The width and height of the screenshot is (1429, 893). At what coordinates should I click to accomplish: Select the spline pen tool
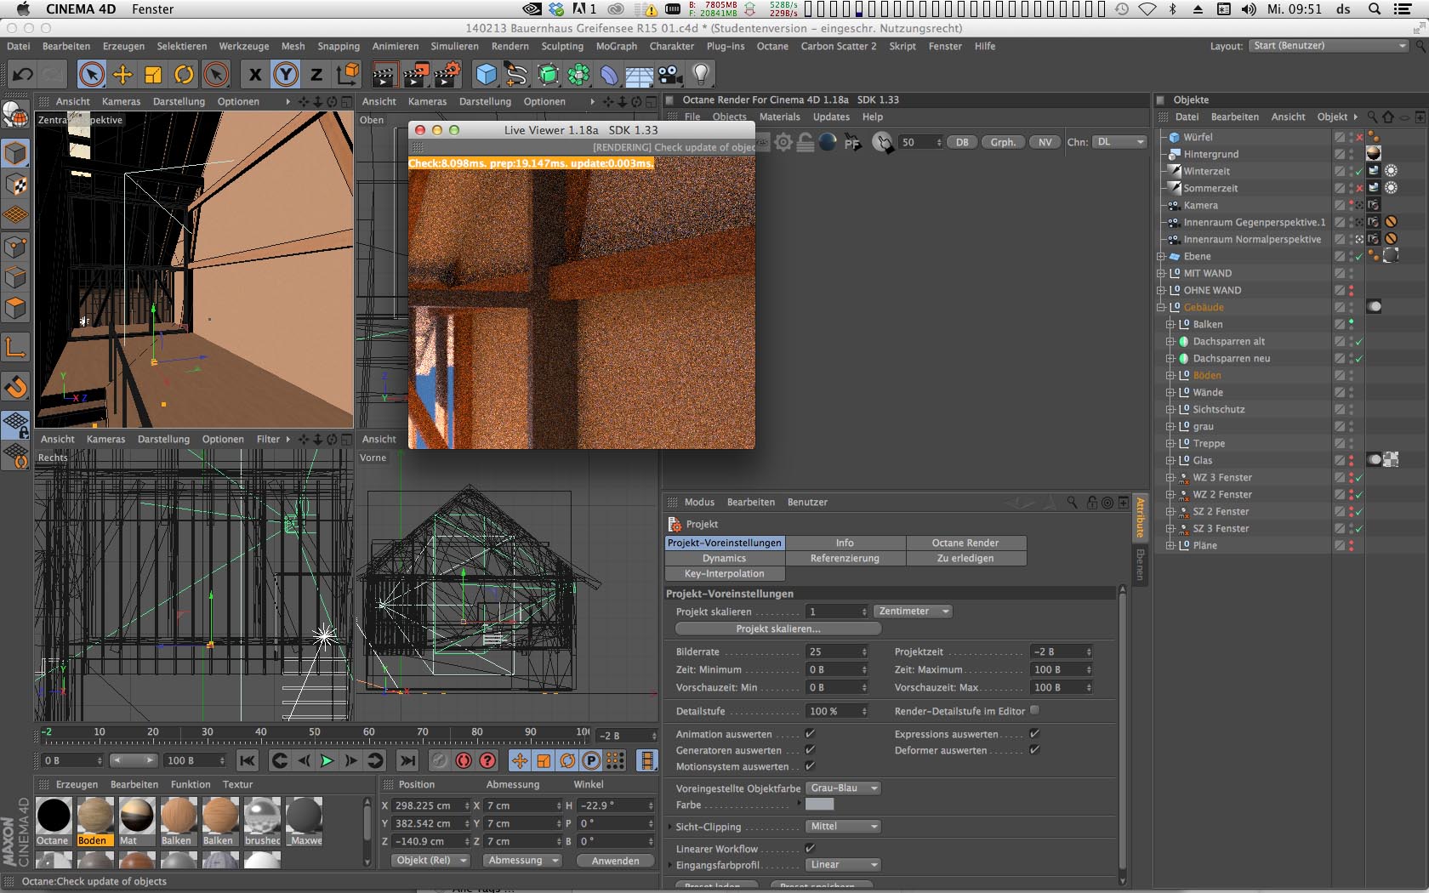[x=516, y=75]
